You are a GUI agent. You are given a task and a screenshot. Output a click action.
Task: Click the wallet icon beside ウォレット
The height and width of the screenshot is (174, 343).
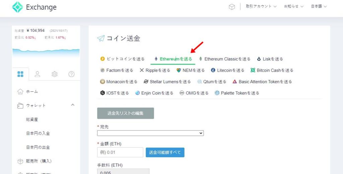pyautogui.click(x=20, y=106)
